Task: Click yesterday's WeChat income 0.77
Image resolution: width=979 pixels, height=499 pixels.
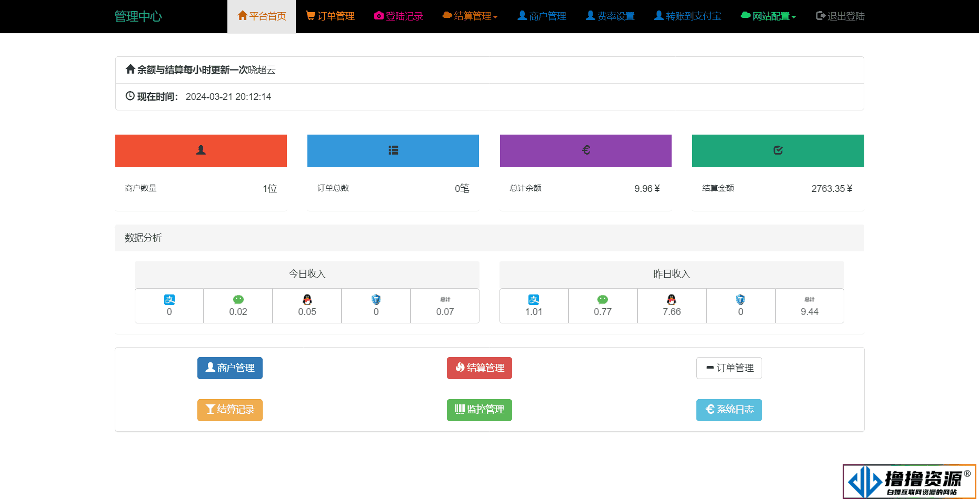Action: [603, 312]
